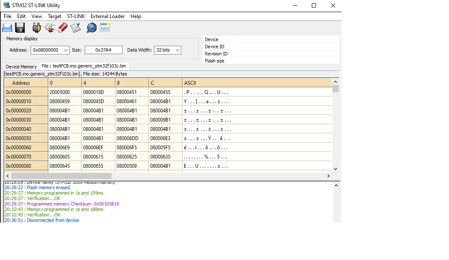This screenshot has width=449, height=260.
Task: Click the cell containing 08000509
Action: pyautogui.click(x=132, y=166)
